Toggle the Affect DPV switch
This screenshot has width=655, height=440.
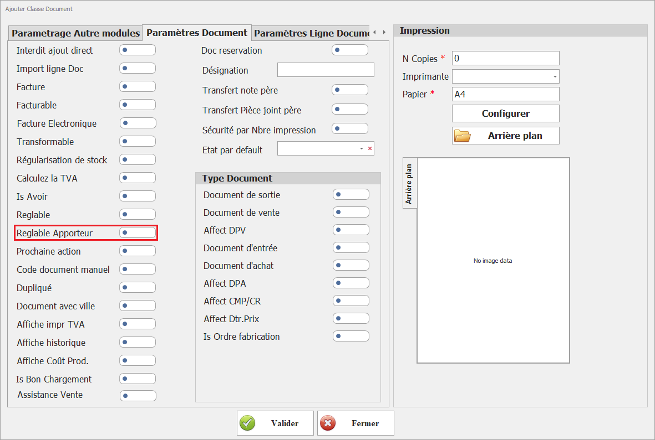click(351, 230)
